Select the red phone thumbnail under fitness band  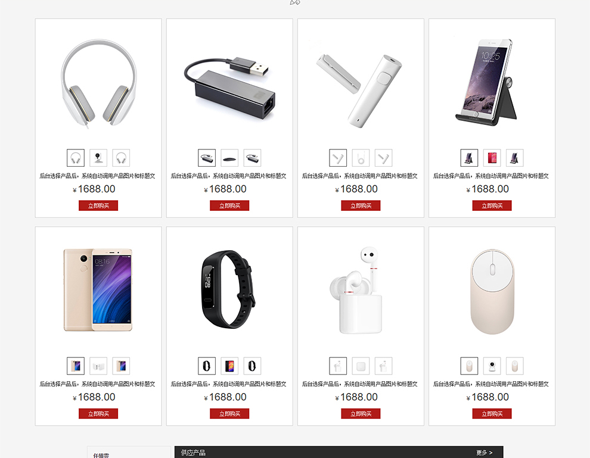(x=229, y=366)
